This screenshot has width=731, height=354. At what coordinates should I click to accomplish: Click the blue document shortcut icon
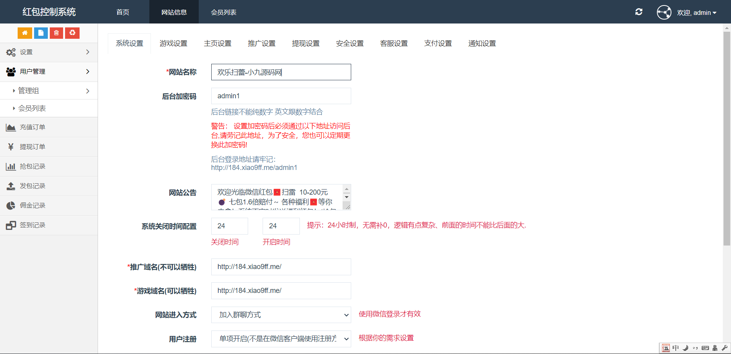(41, 33)
